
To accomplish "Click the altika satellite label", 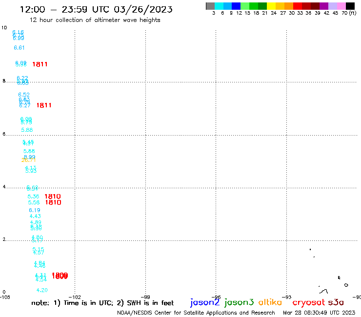I will pos(270,302).
